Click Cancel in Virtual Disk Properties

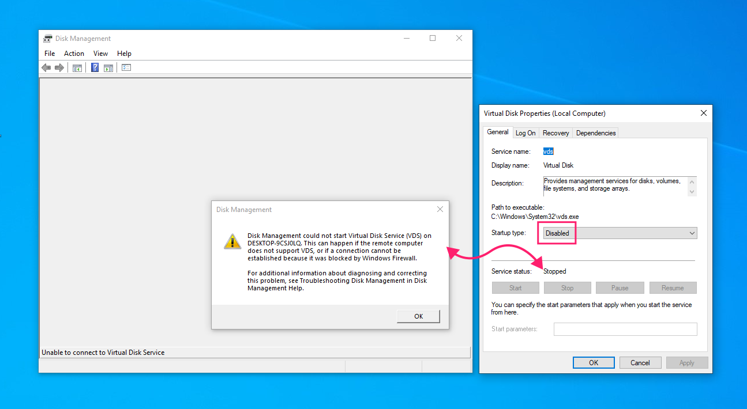pyautogui.click(x=640, y=363)
